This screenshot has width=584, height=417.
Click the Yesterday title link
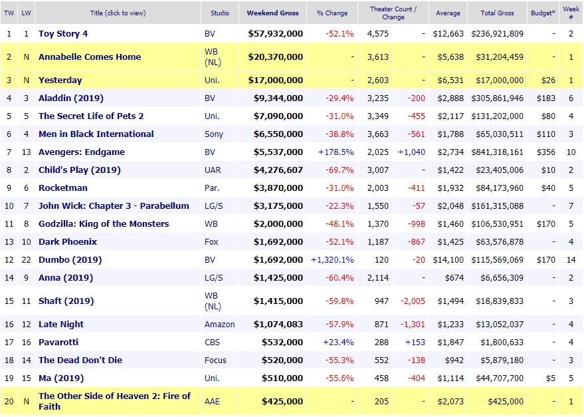[x=60, y=80]
